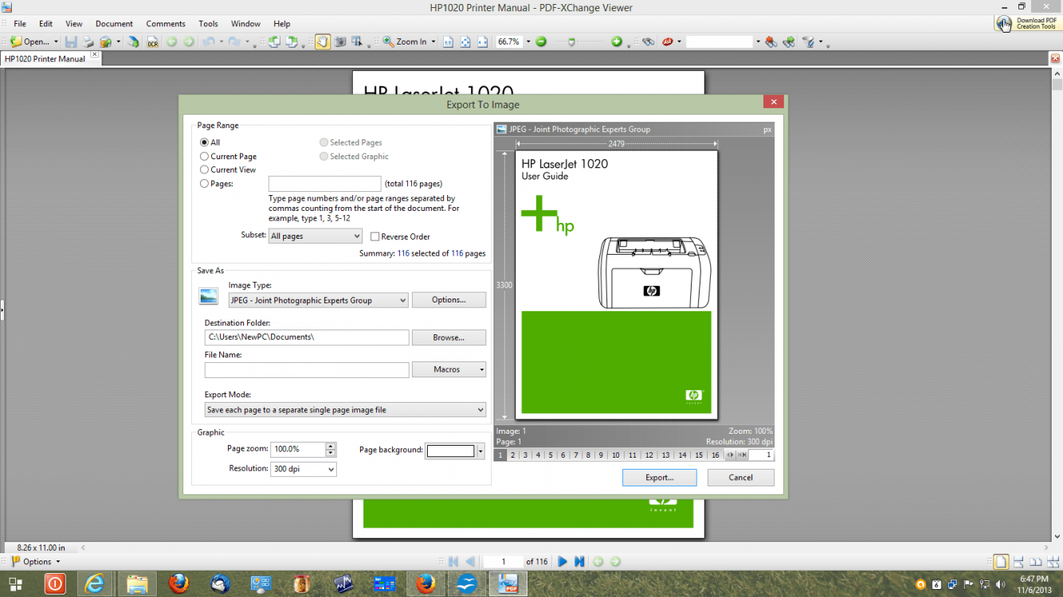Click the Browse... button
The image size is (1063, 597).
coord(449,338)
